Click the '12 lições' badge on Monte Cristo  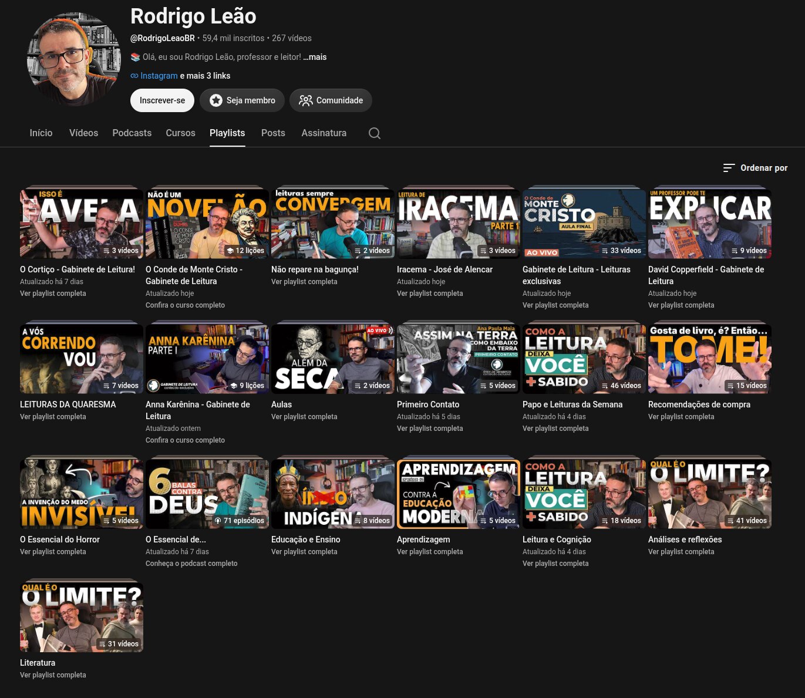[x=245, y=251]
